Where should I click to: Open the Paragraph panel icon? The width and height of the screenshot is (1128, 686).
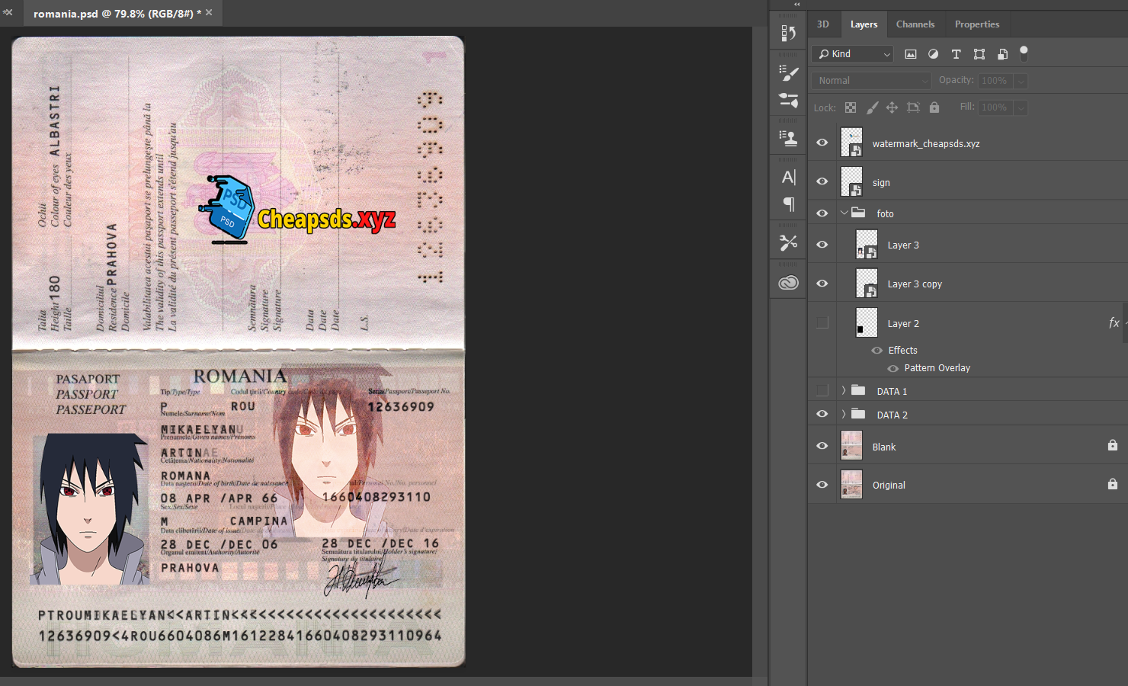click(x=788, y=204)
